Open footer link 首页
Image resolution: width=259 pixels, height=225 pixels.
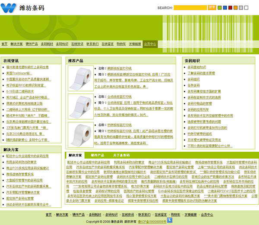pyautogui.click(x=48, y=215)
